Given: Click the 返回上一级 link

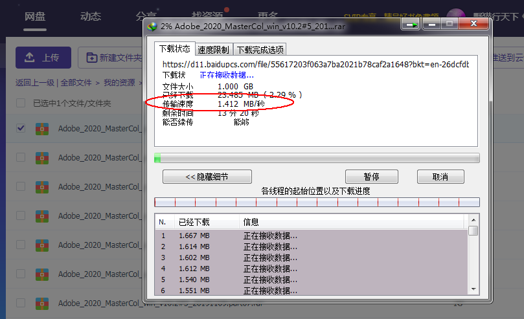Looking at the screenshot, I should pos(35,82).
